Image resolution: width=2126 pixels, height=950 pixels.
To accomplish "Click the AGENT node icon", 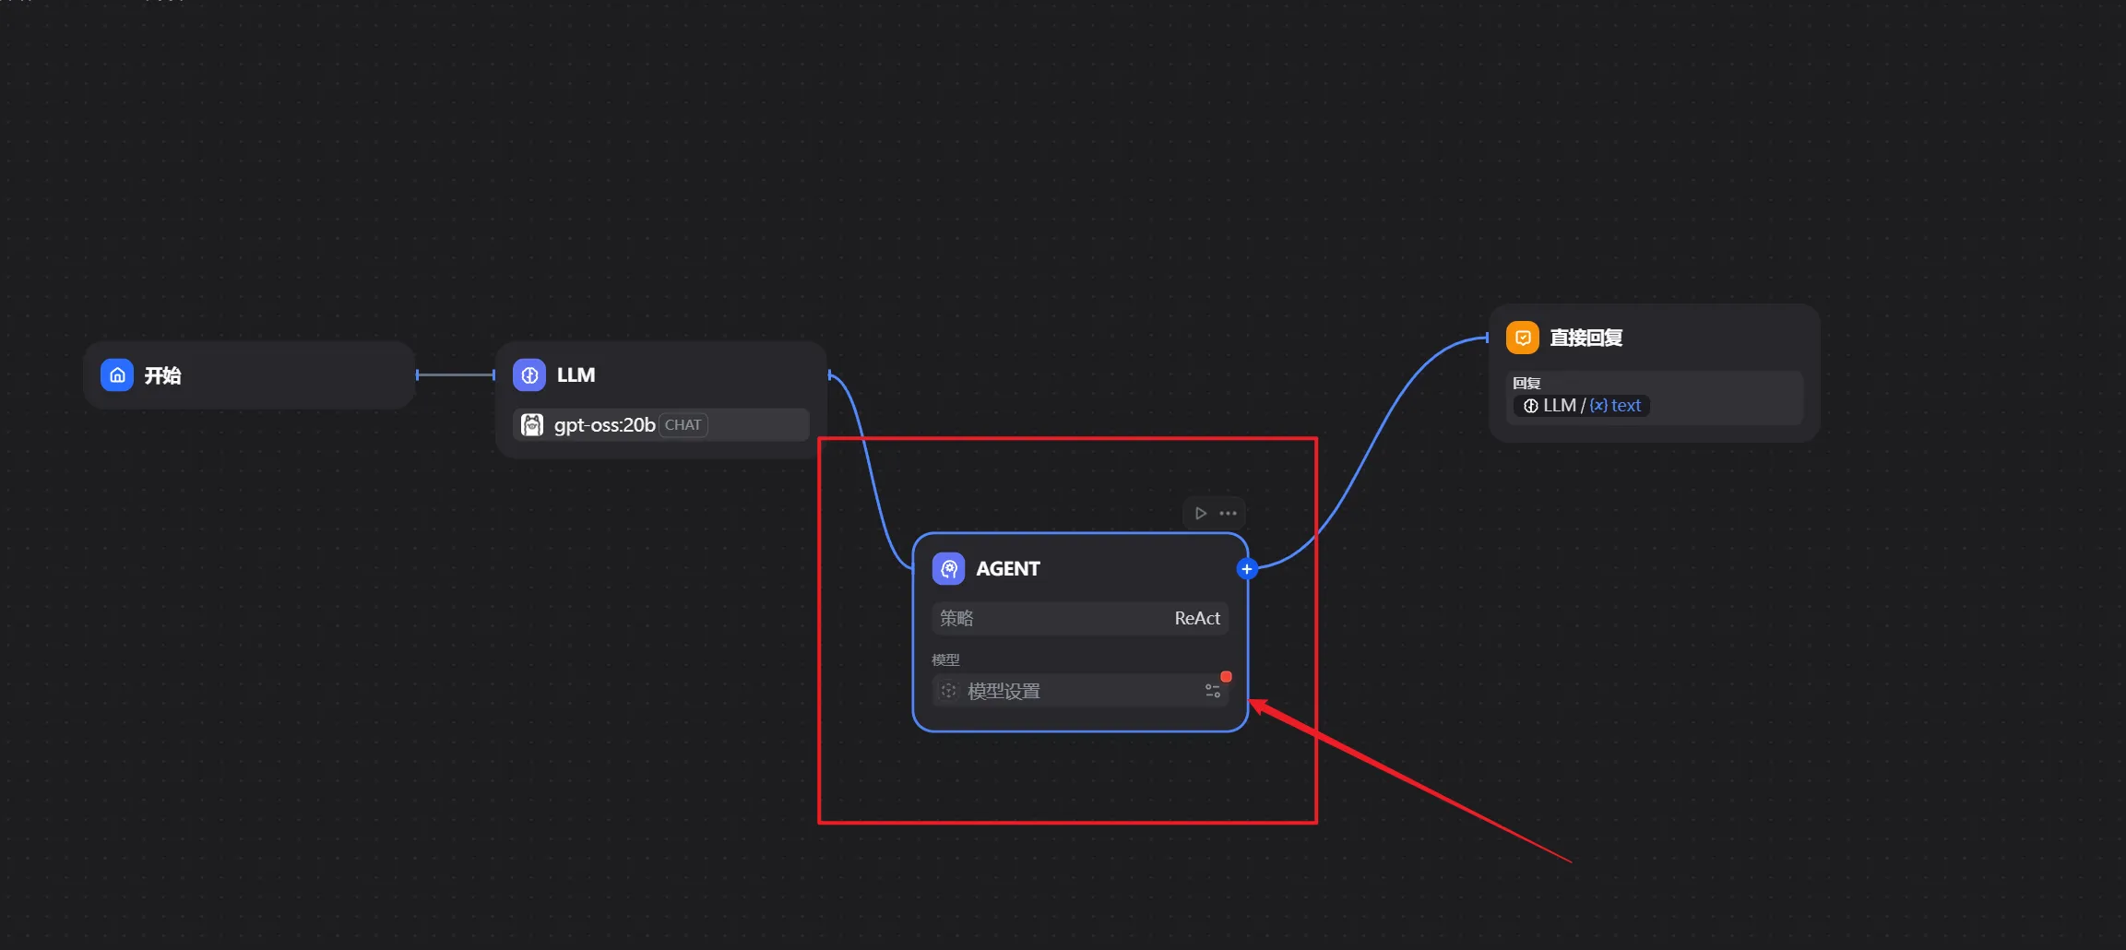I will tap(948, 569).
